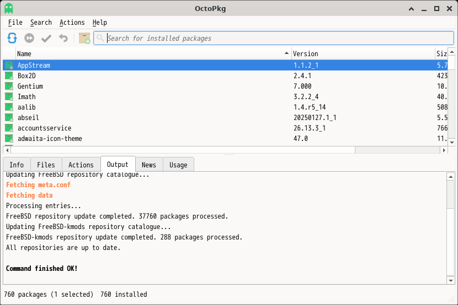Click output pane scroll-up arrow
The image size is (458, 305).
[451, 177]
